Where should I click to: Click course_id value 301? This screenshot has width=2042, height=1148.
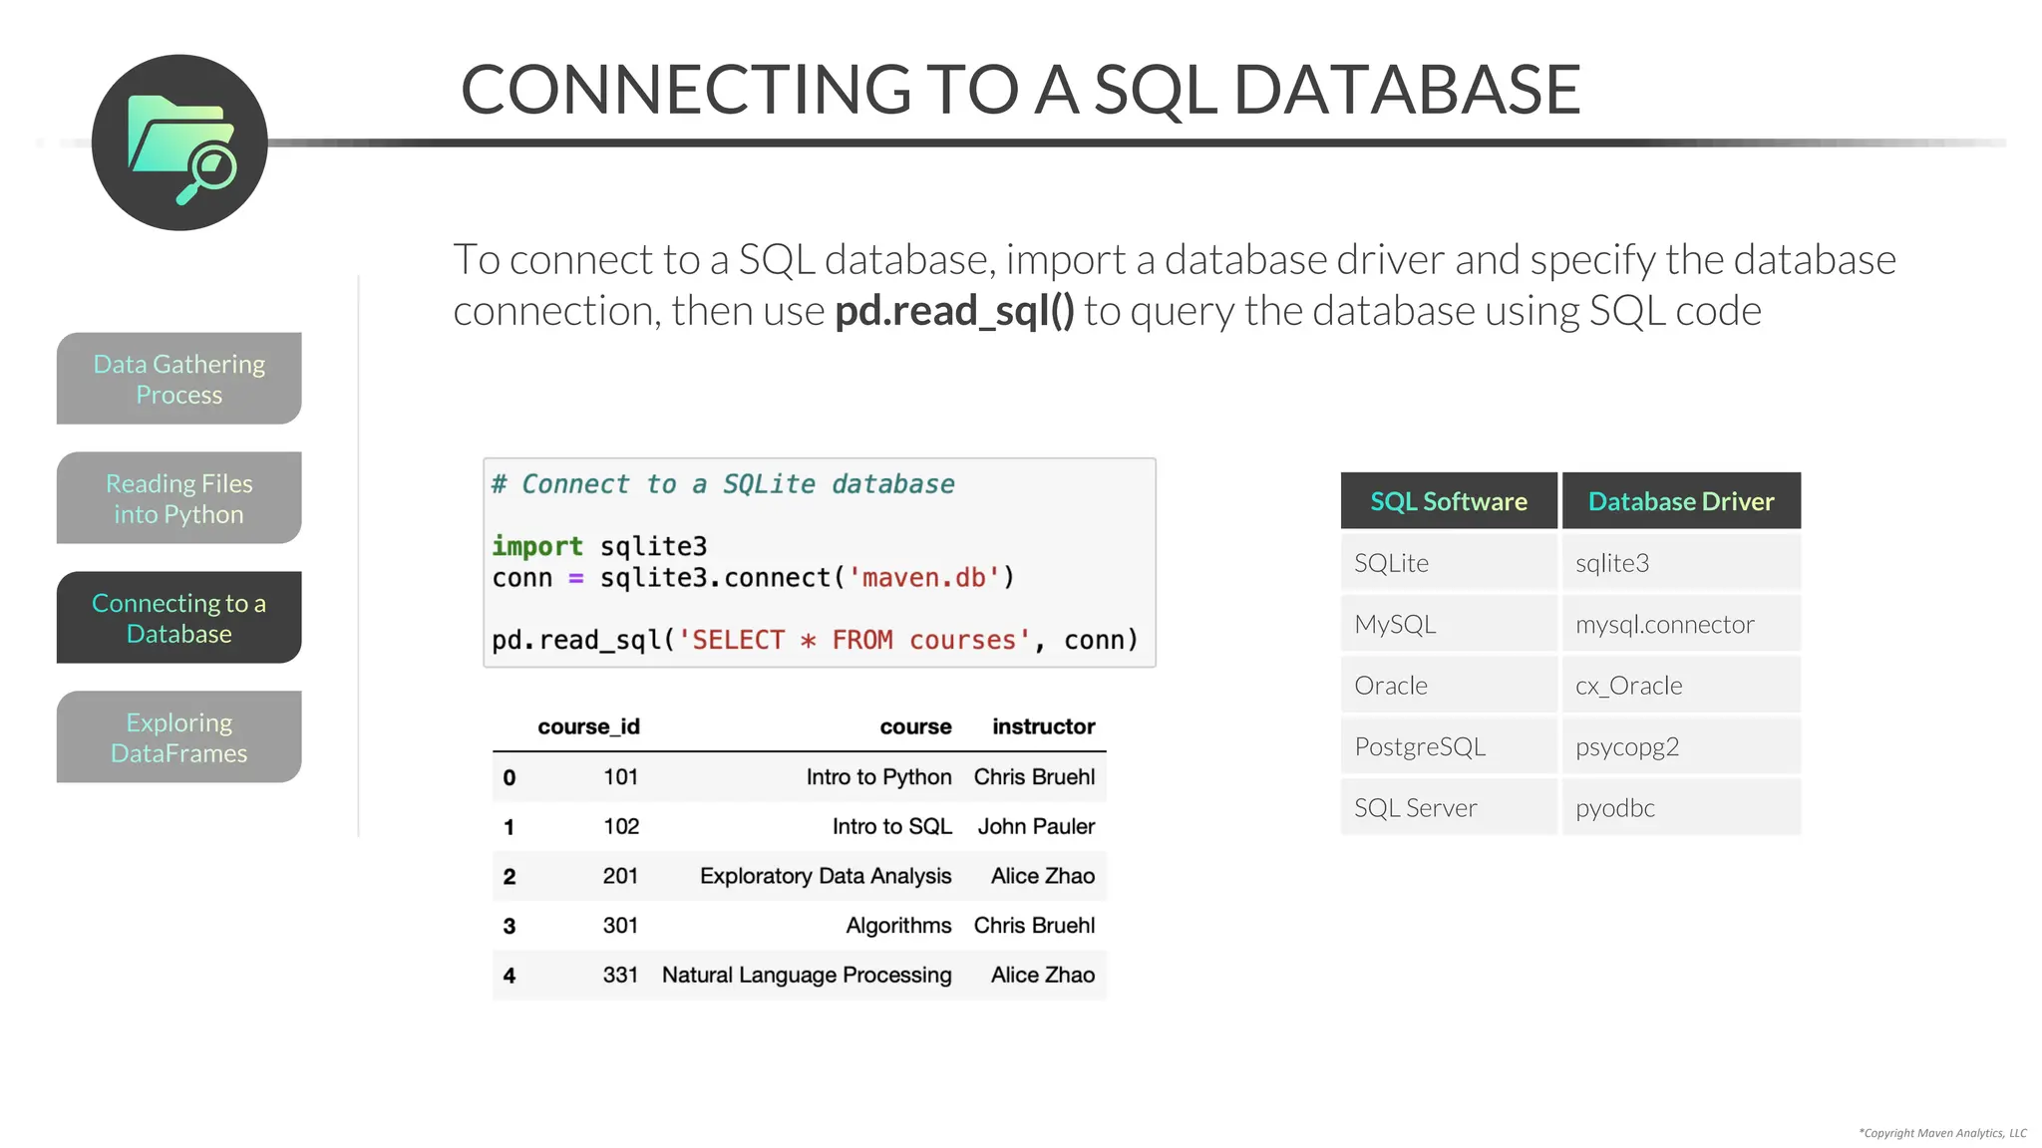pos(620,926)
